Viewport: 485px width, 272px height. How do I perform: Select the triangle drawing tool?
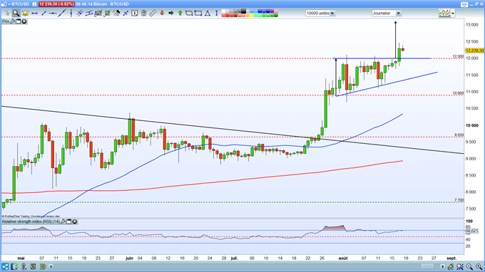click(x=208, y=14)
